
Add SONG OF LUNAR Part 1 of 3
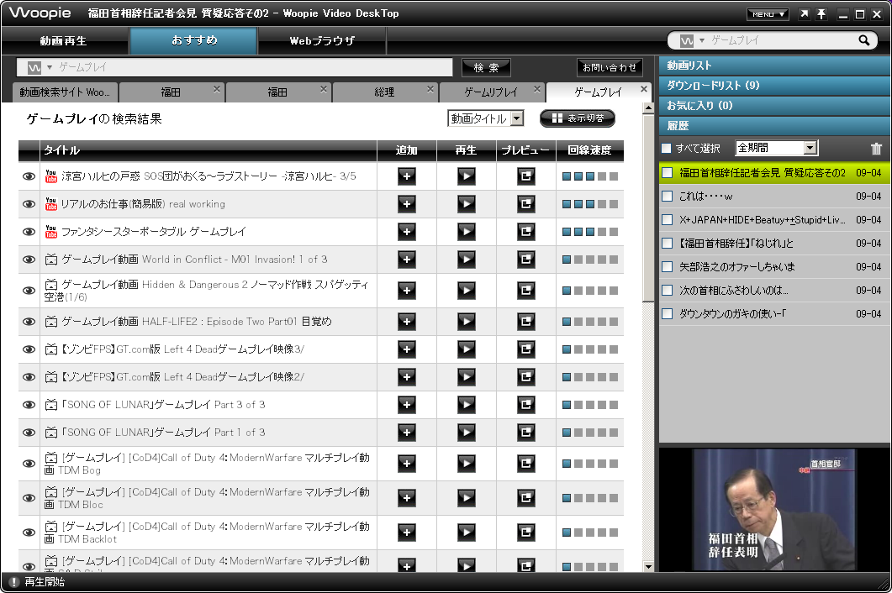point(406,432)
